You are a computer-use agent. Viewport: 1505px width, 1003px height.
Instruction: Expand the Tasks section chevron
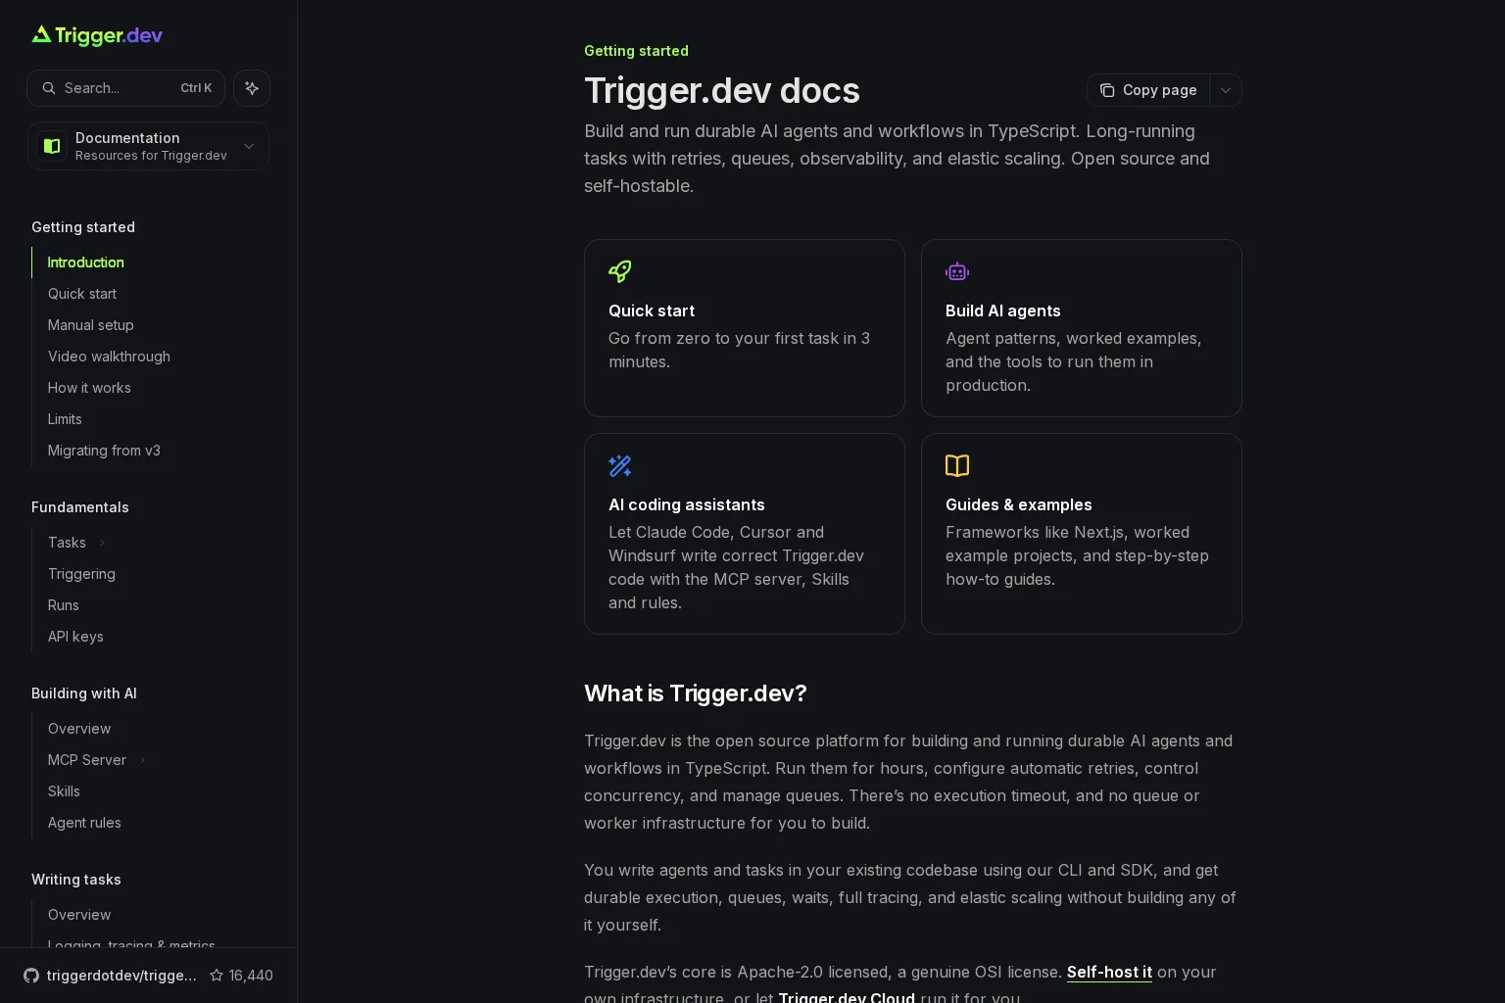pyautogui.click(x=102, y=543)
